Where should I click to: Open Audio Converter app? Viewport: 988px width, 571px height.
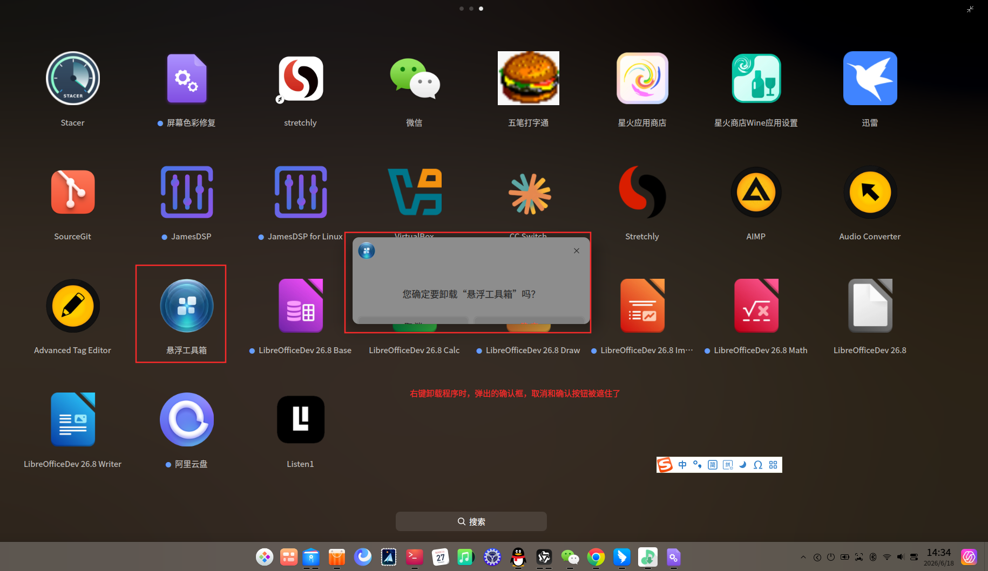tap(870, 192)
